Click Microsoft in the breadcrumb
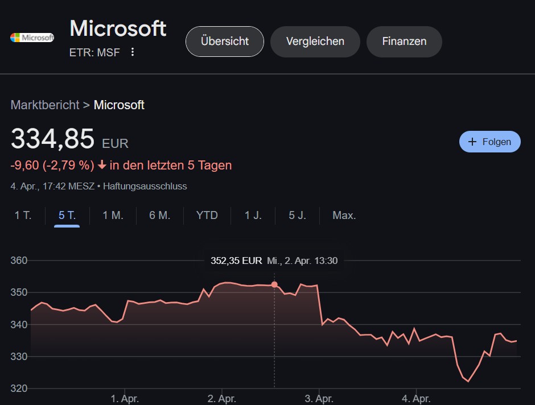The height and width of the screenshot is (405, 535). pyautogui.click(x=119, y=105)
